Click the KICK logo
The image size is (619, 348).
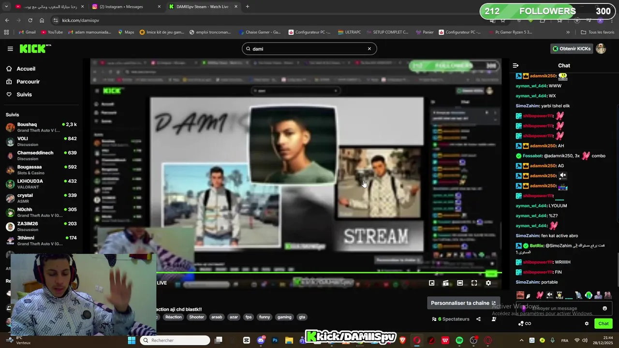(35, 48)
